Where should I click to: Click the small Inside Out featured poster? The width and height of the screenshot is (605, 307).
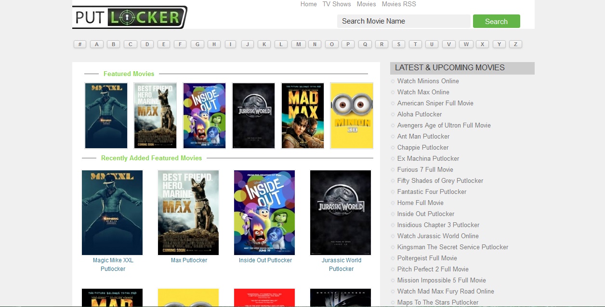204,115
